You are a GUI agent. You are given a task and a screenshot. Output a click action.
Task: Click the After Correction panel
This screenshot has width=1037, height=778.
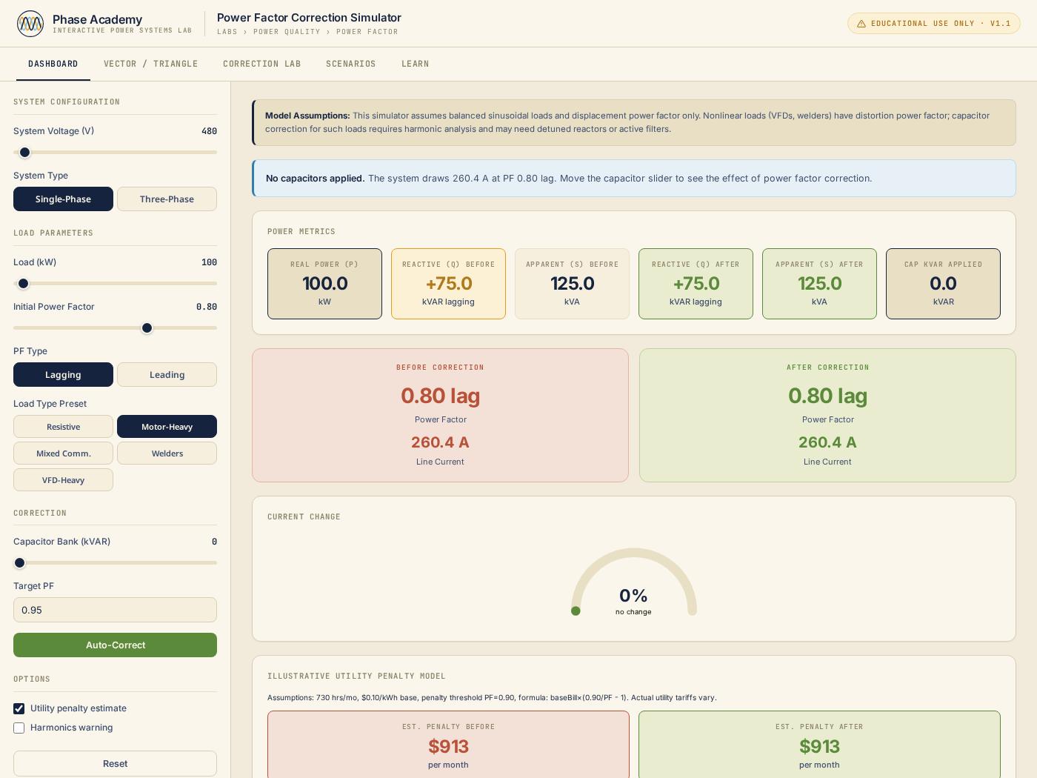point(827,415)
